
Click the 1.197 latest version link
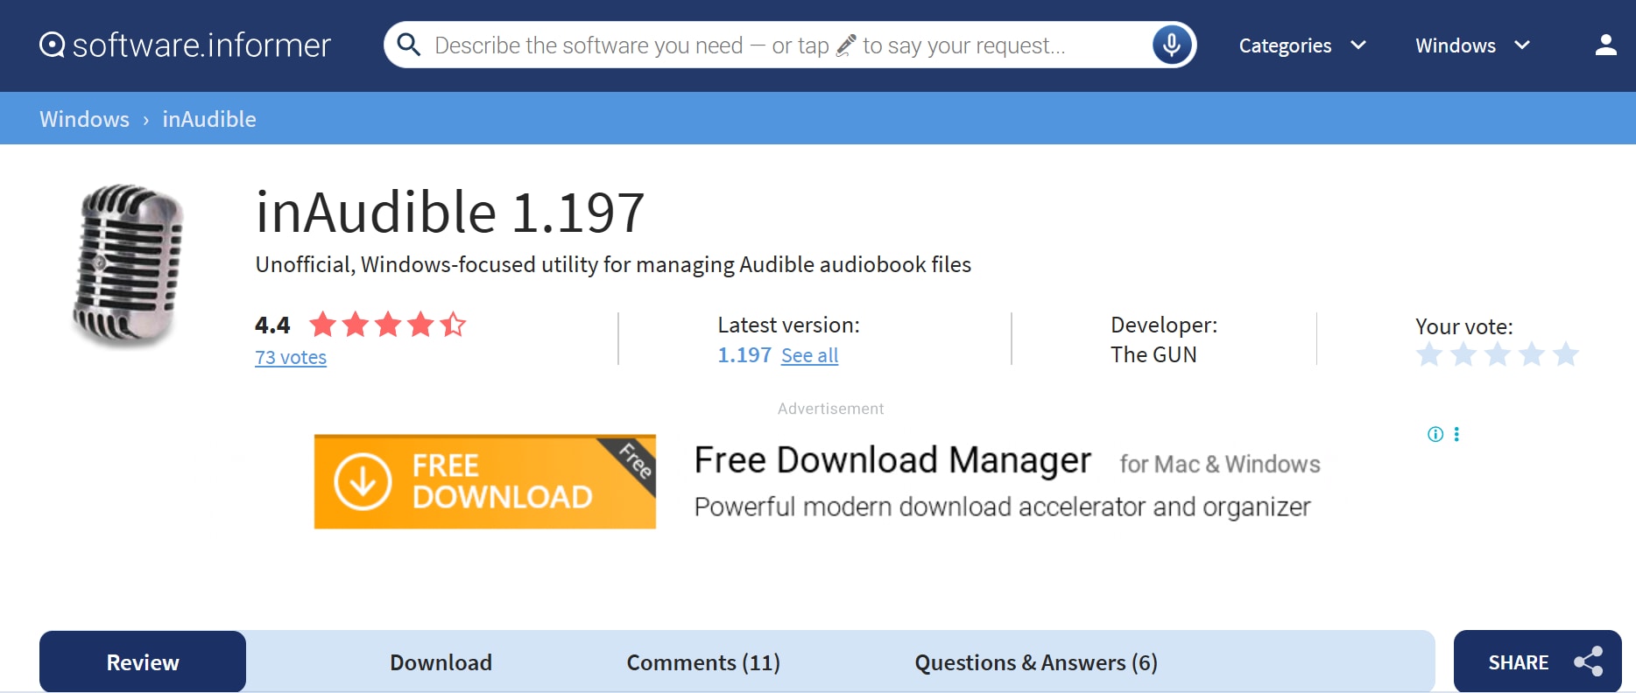pos(744,354)
